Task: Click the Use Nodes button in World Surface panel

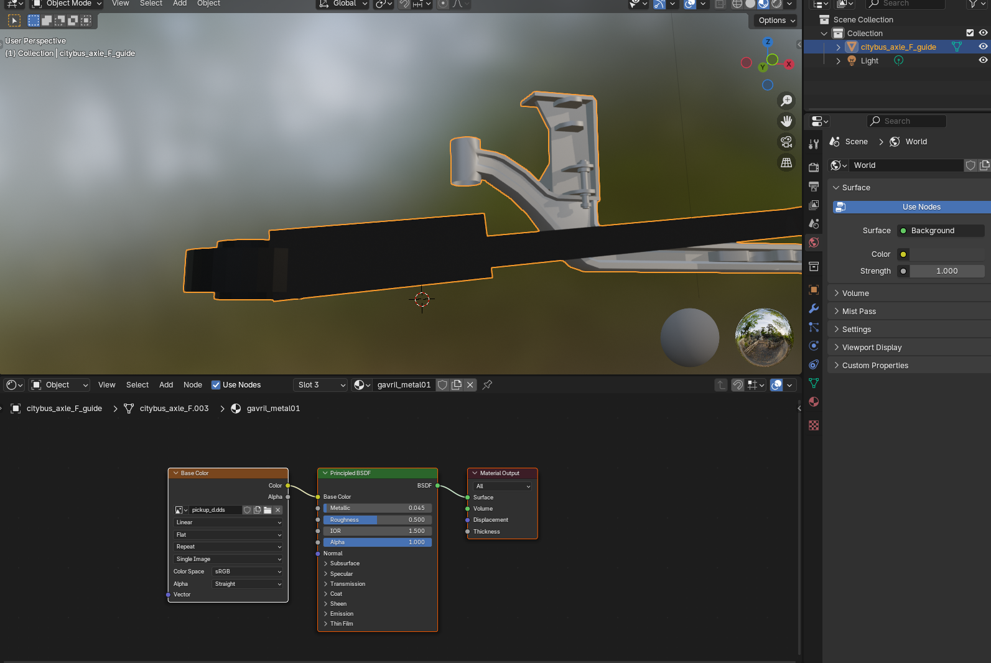Action: tap(911, 207)
